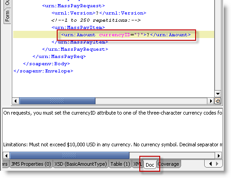The image size is (231, 178).
Task: Click XML editor horizontal scroll right arrow
Action: tap(211, 101)
